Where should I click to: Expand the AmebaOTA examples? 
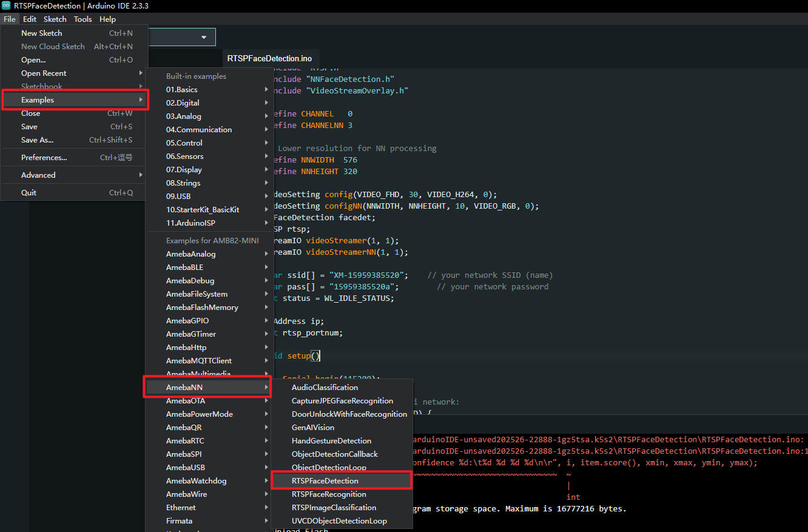click(x=209, y=401)
